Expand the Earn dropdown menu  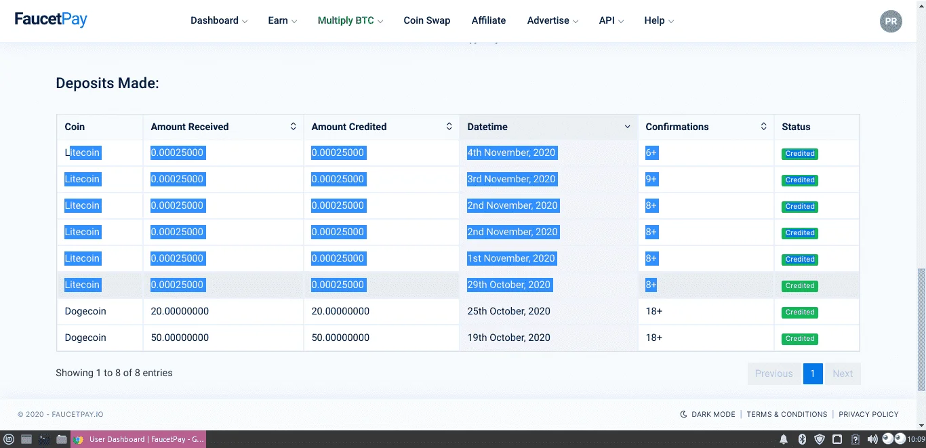point(283,20)
